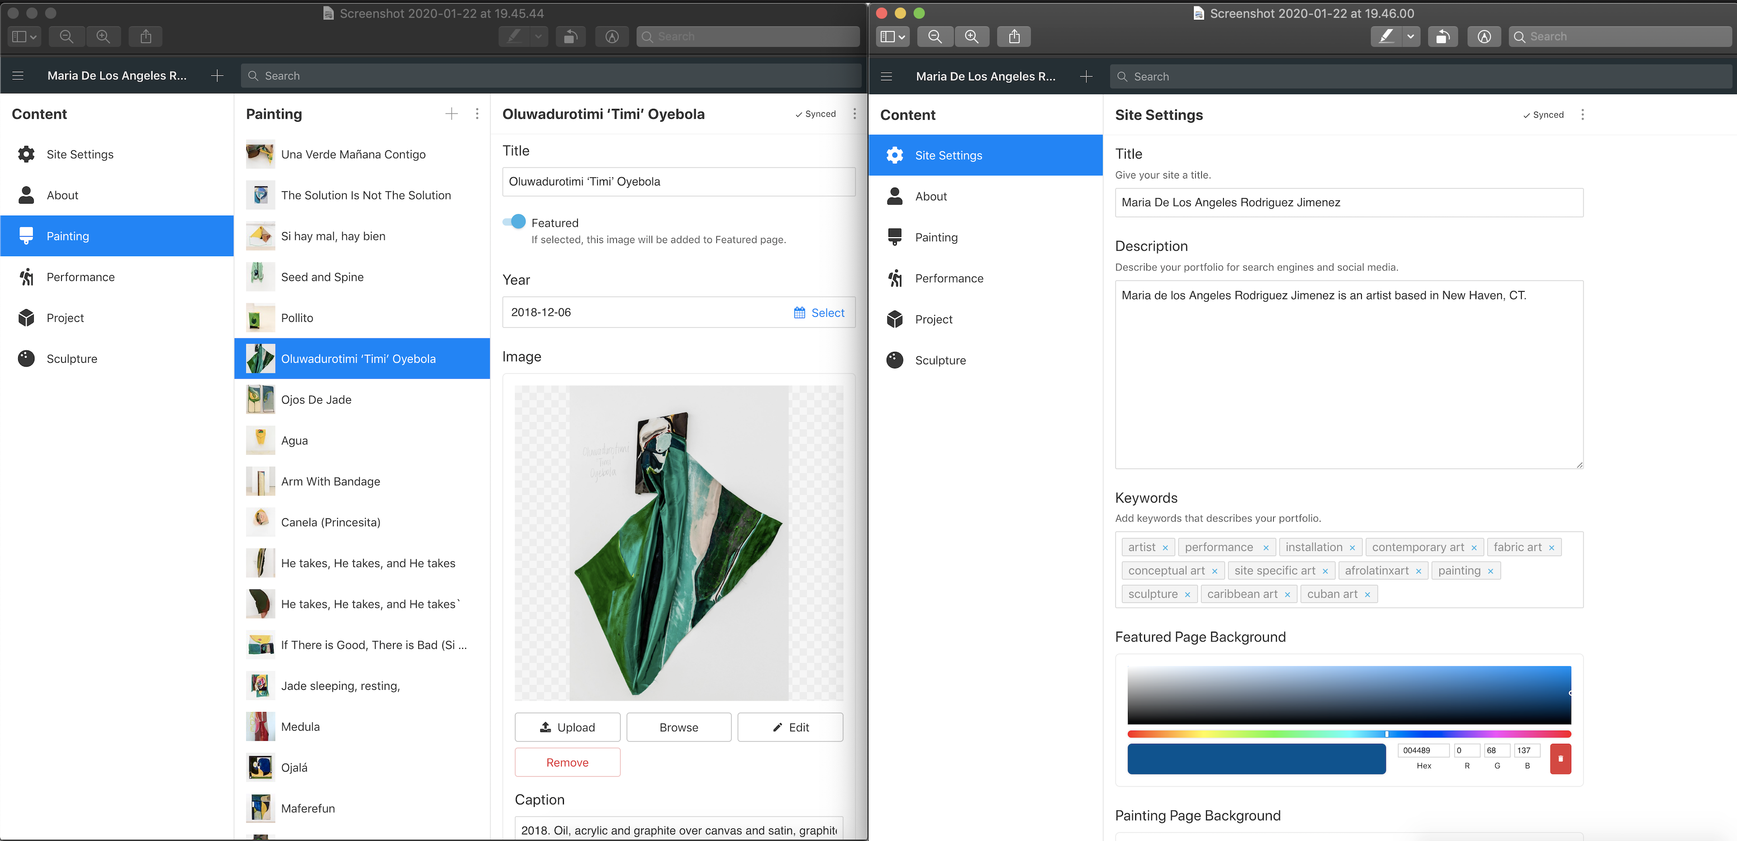
Task: Open hamburger menu in right app header
Action: click(887, 77)
